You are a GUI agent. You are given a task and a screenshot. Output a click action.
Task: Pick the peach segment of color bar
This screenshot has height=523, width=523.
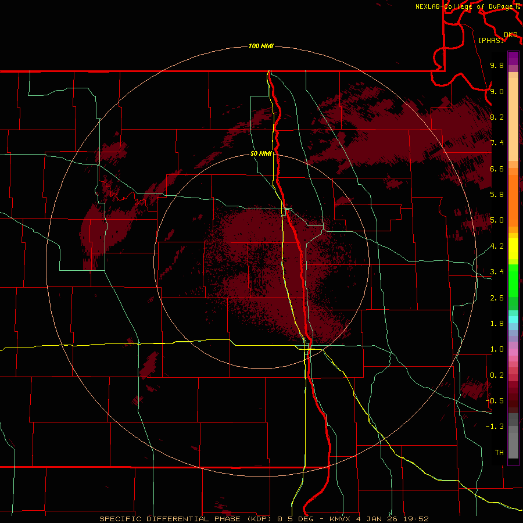click(513, 119)
